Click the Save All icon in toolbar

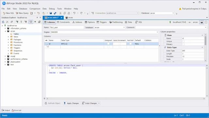point(55,13)
